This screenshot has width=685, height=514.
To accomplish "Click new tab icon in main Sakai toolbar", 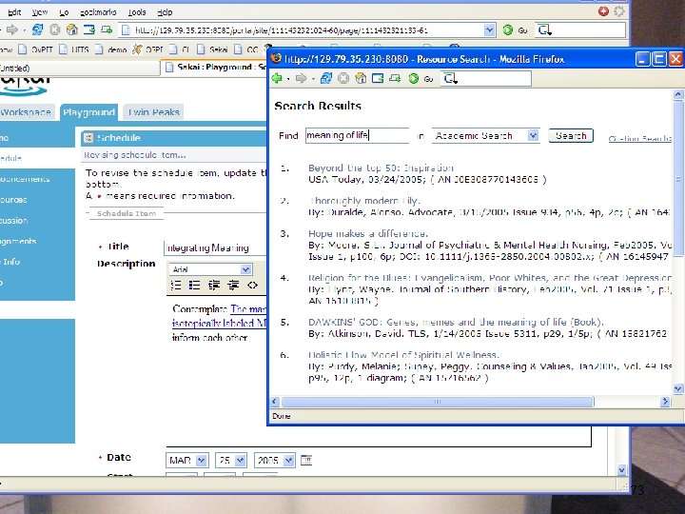I will [x=107, y=30].
